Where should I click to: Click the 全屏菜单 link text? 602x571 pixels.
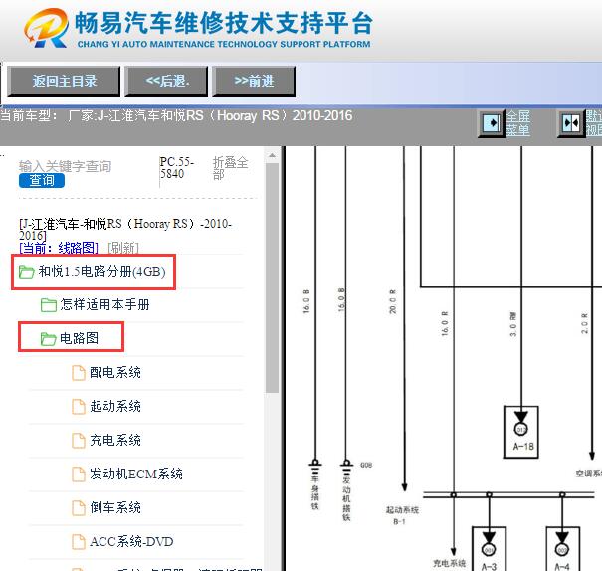(518, 123)
